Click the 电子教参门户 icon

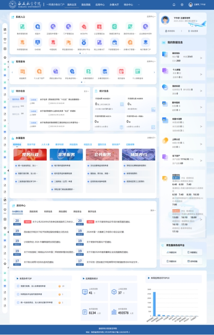[x=146, y=42]
